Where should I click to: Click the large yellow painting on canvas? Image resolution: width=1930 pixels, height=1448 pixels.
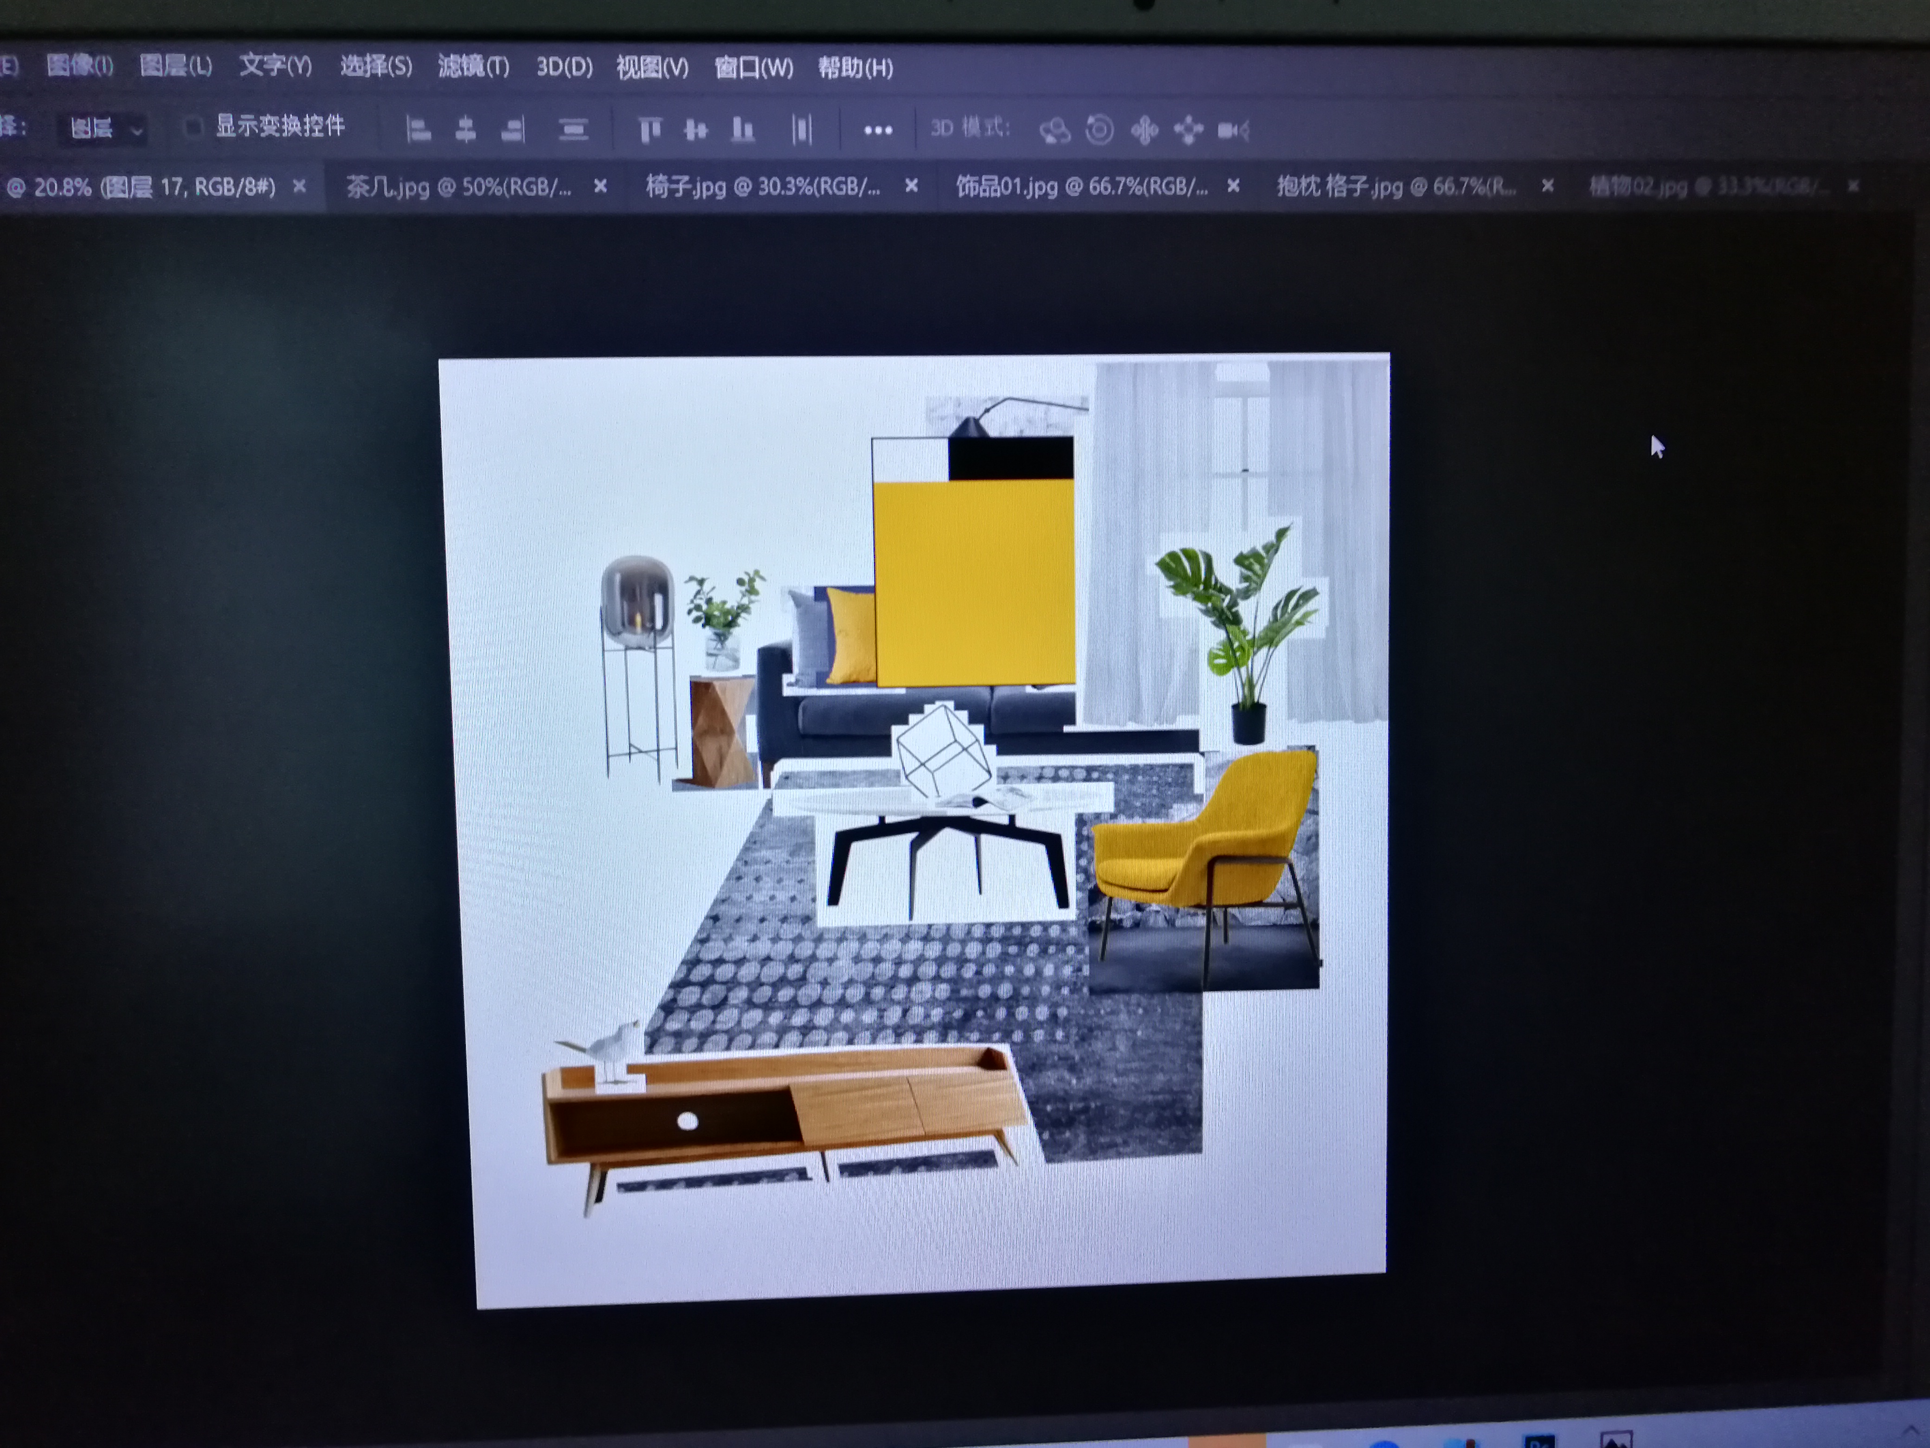(x=975, y=582)
